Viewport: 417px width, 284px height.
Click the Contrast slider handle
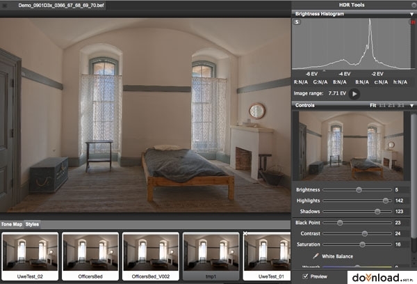(365, 233)
